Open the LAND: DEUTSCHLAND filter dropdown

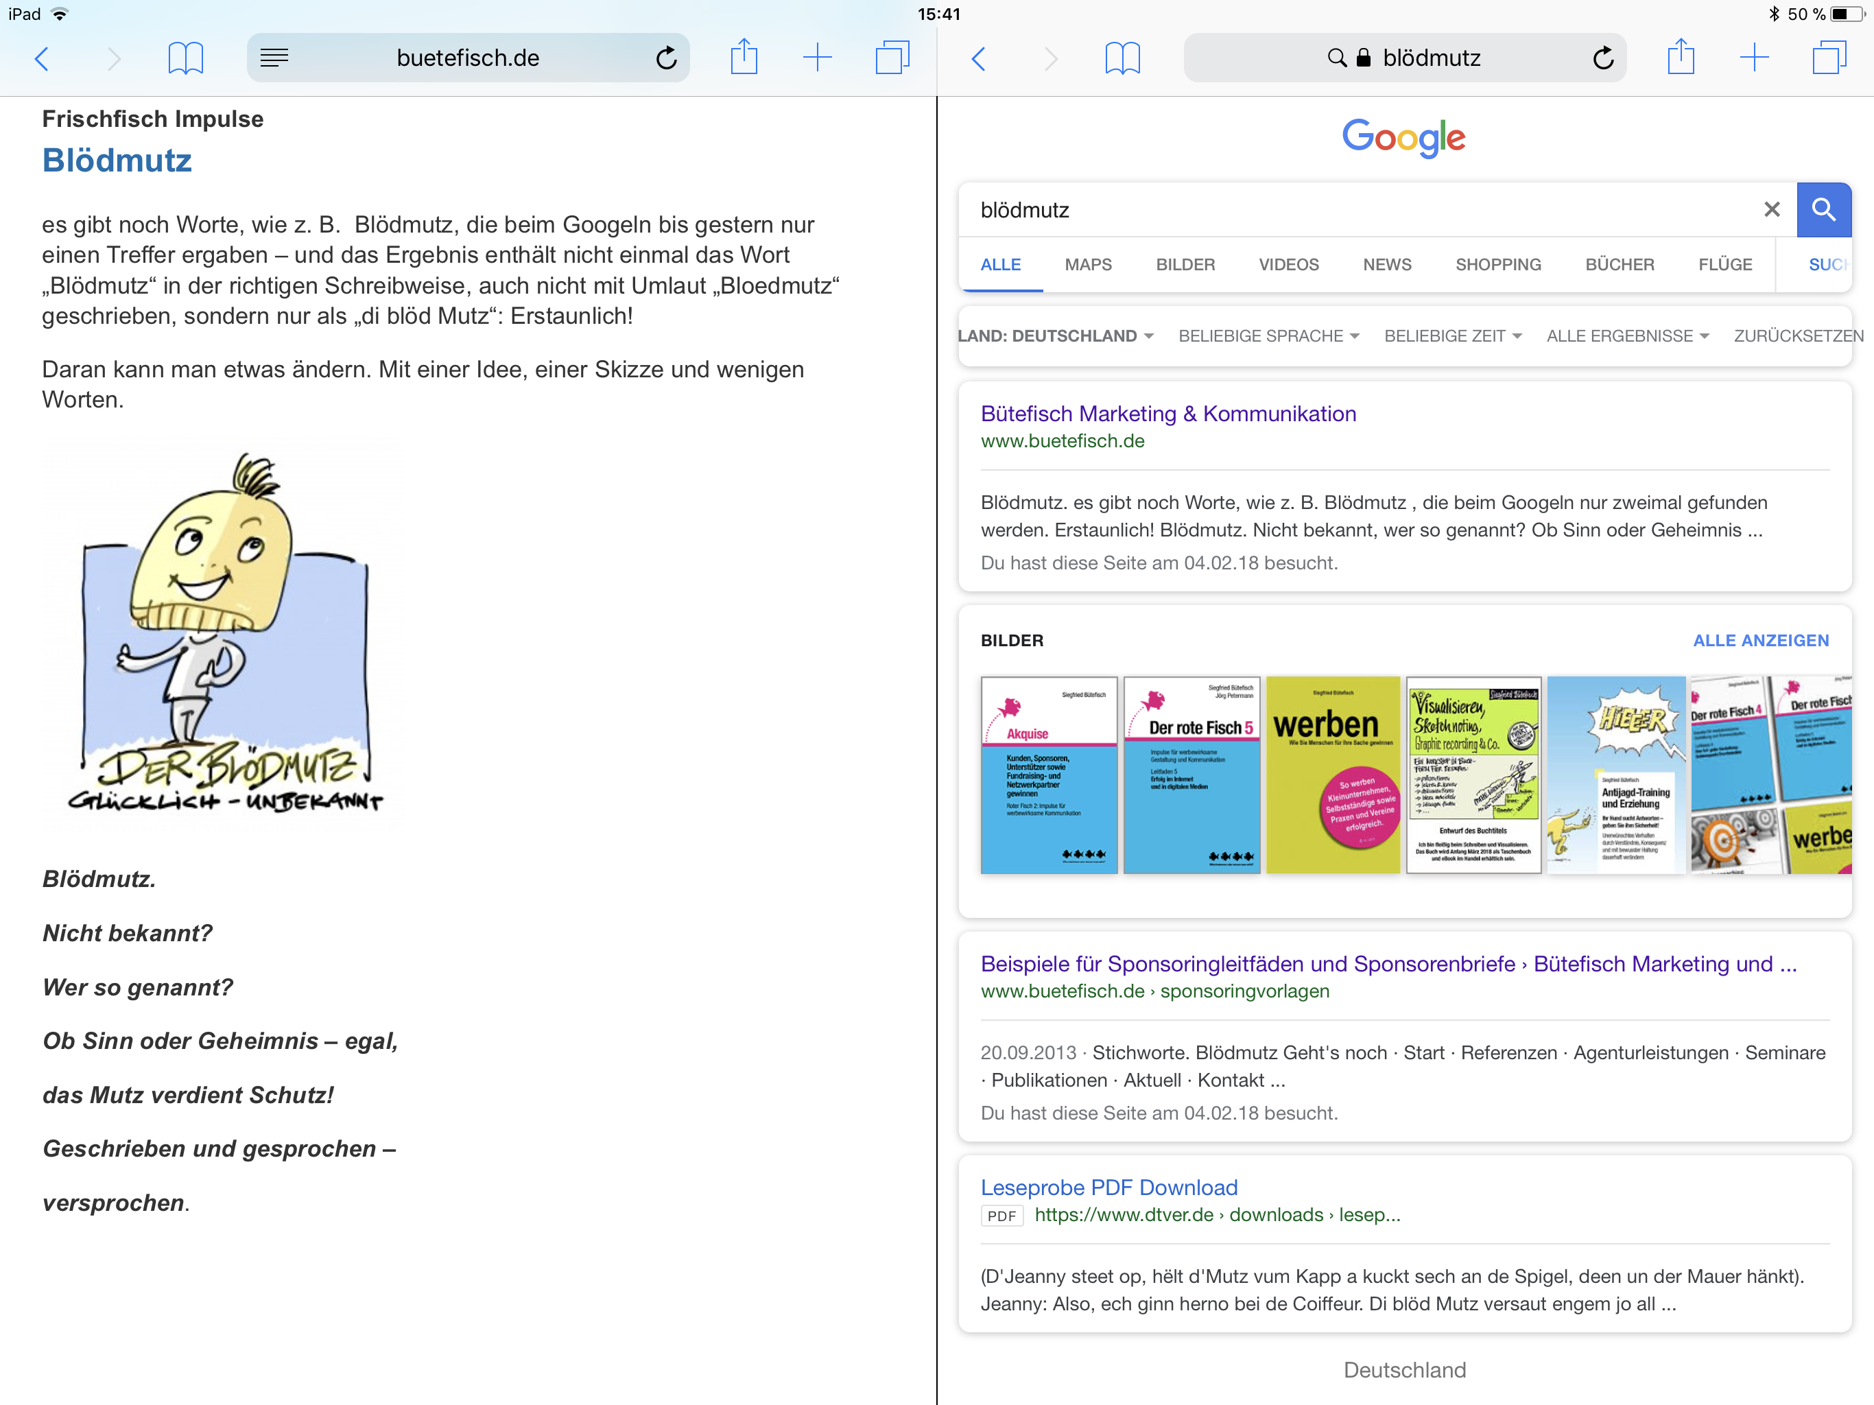coord(1056,336)
